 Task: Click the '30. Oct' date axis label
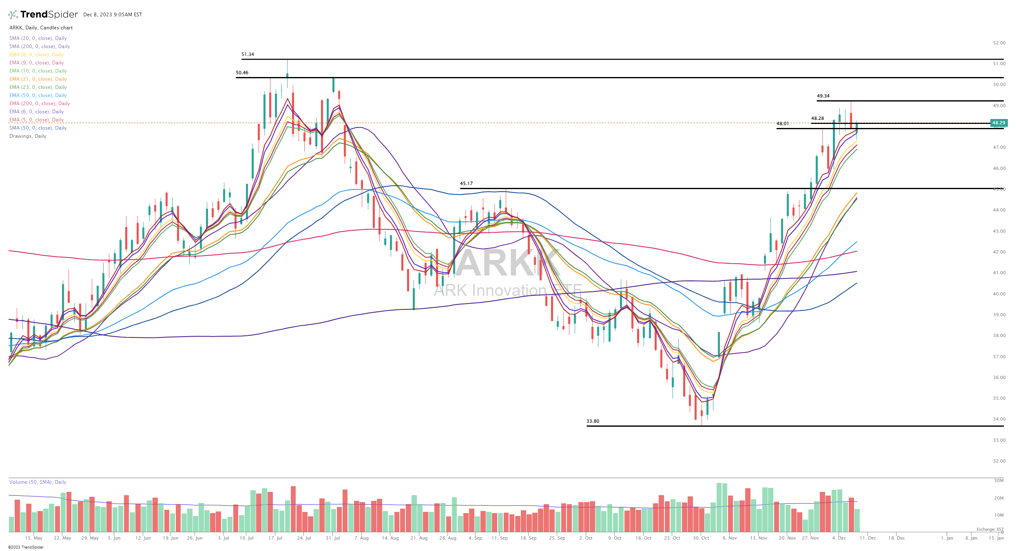pos(701,538)
